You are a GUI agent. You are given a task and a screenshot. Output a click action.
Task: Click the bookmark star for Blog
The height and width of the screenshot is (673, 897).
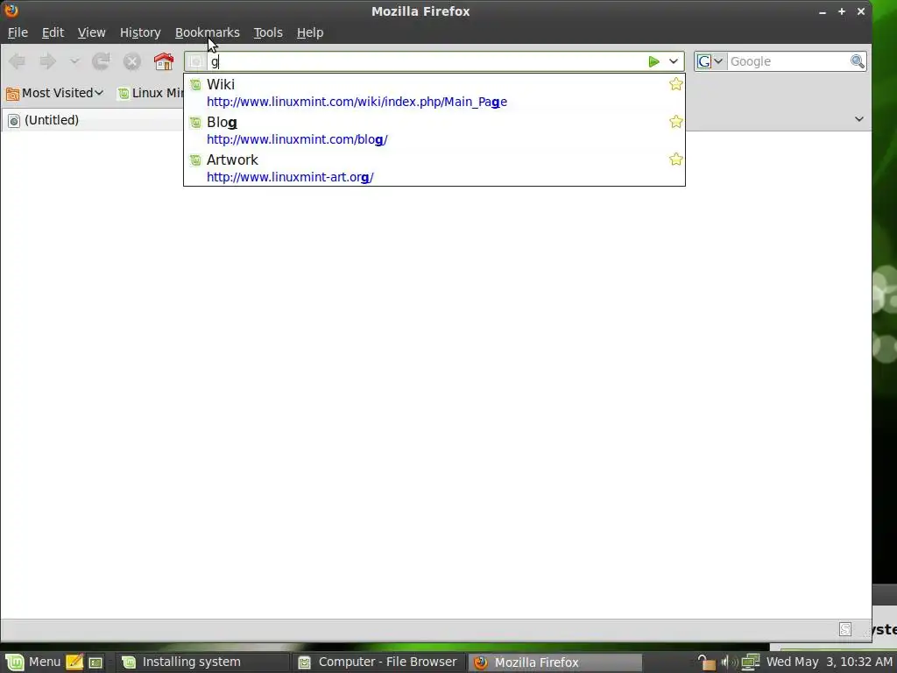coord(676,121)
